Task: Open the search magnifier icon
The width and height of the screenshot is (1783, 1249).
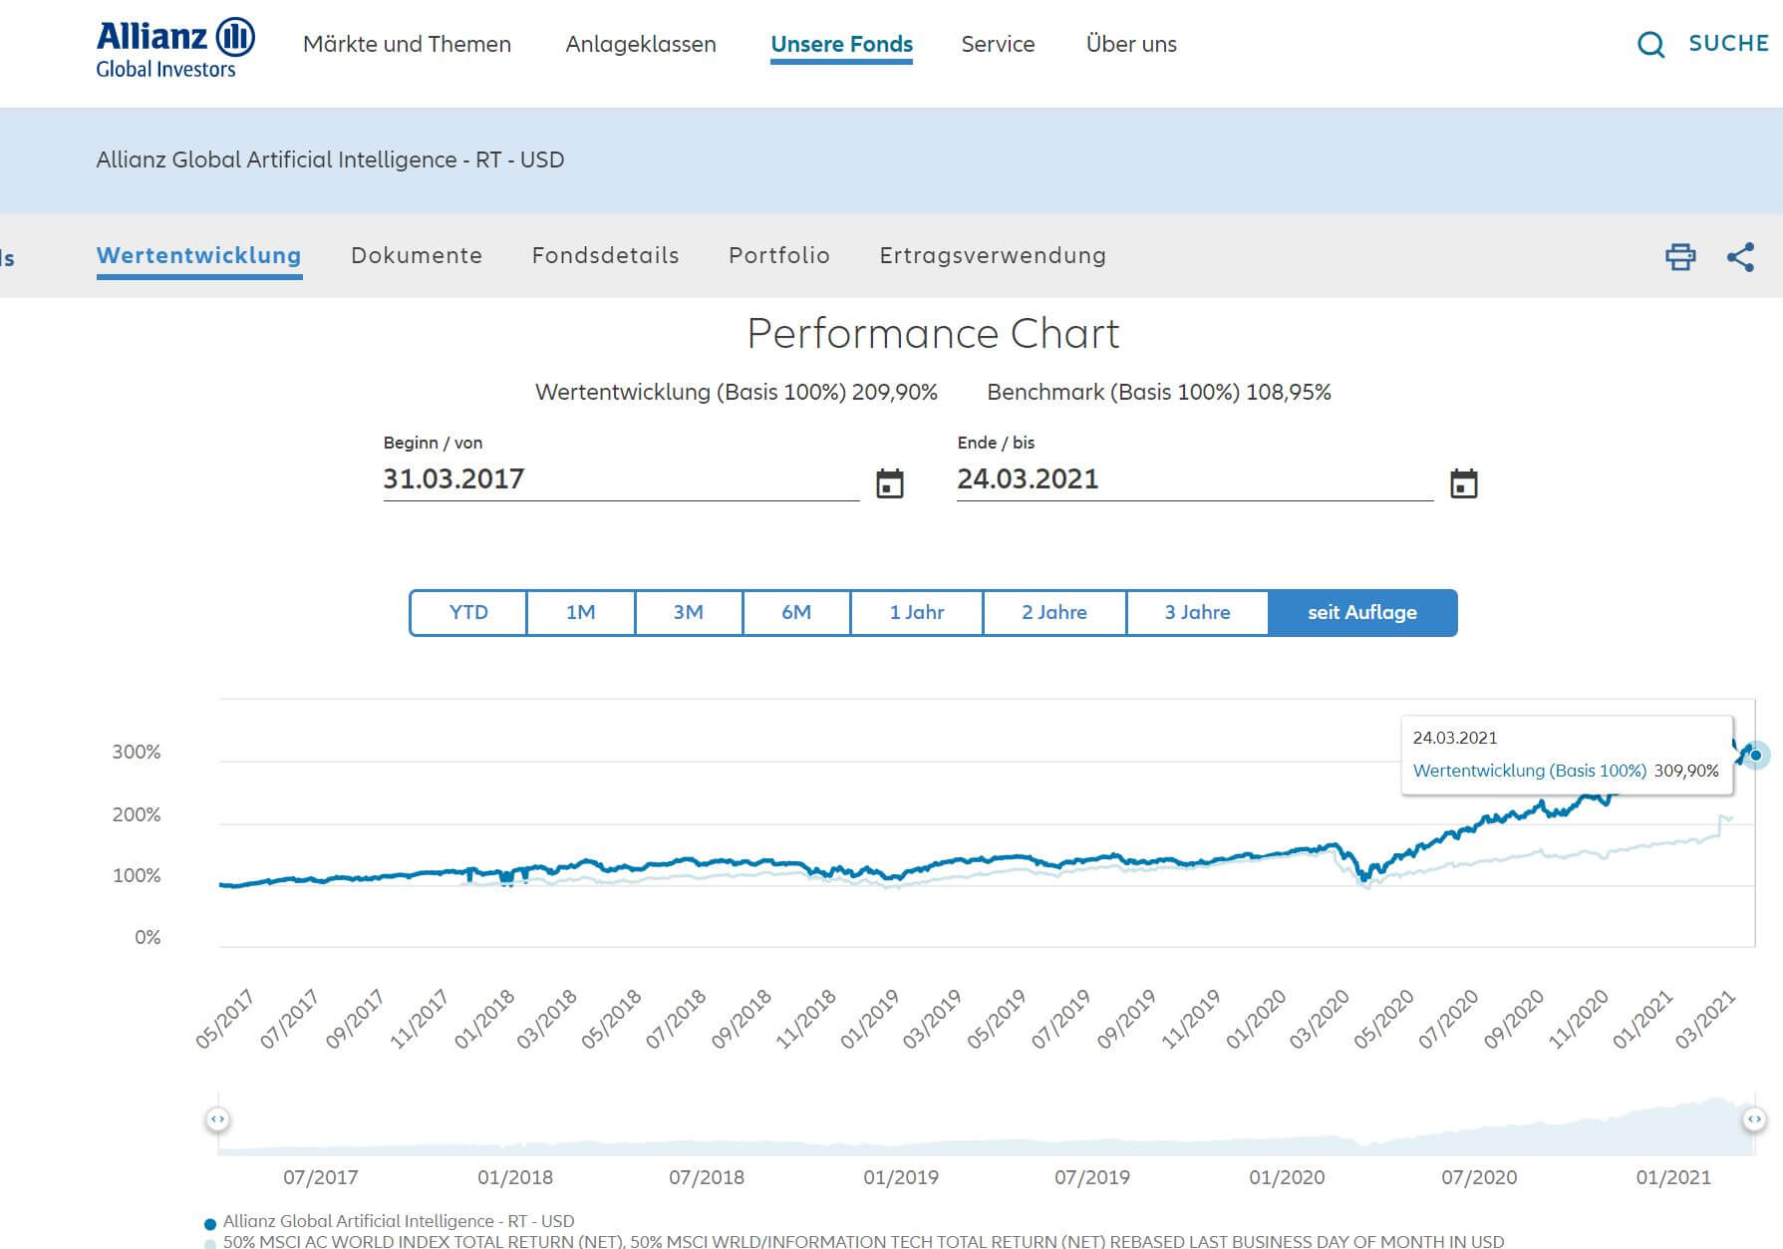Action: 1650,45
